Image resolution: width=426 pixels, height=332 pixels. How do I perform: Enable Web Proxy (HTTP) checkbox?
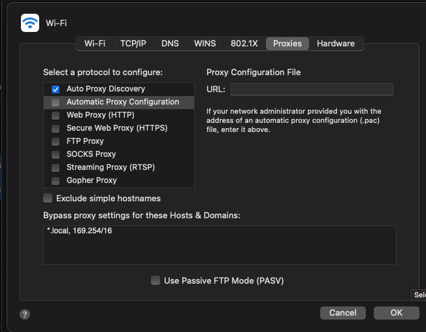coord(56,115)
